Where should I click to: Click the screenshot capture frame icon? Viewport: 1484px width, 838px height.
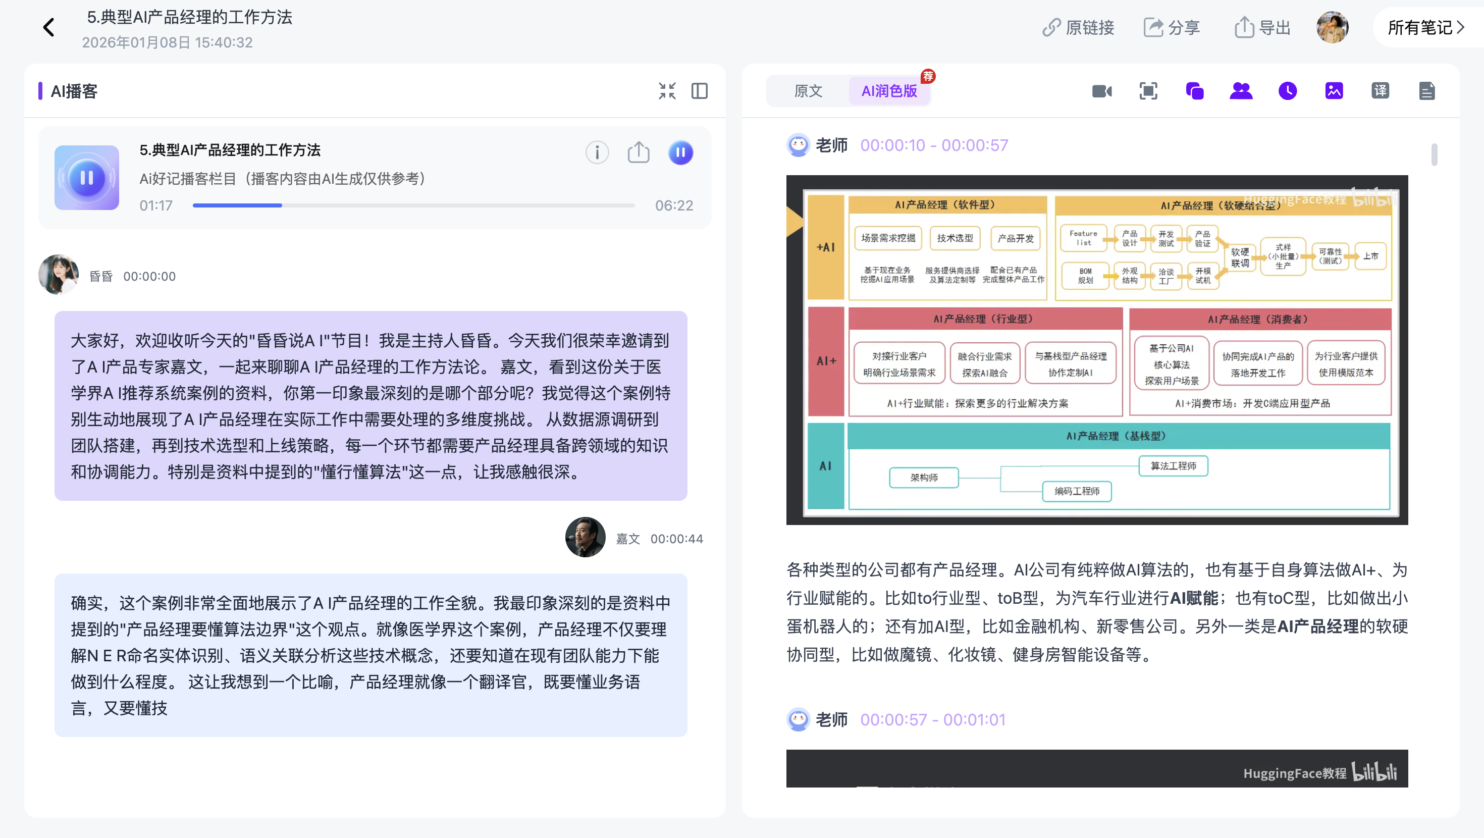(x=1149, y=90)
